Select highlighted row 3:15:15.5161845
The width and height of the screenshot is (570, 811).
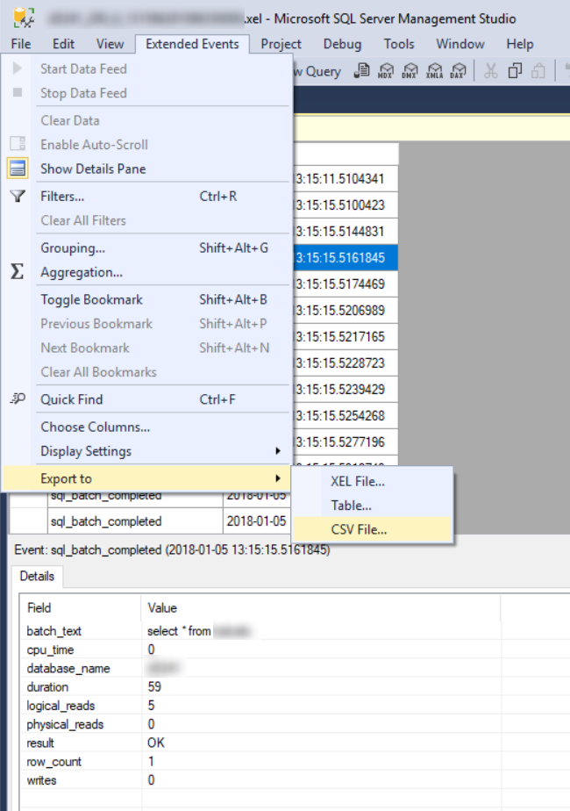(346, 257)
